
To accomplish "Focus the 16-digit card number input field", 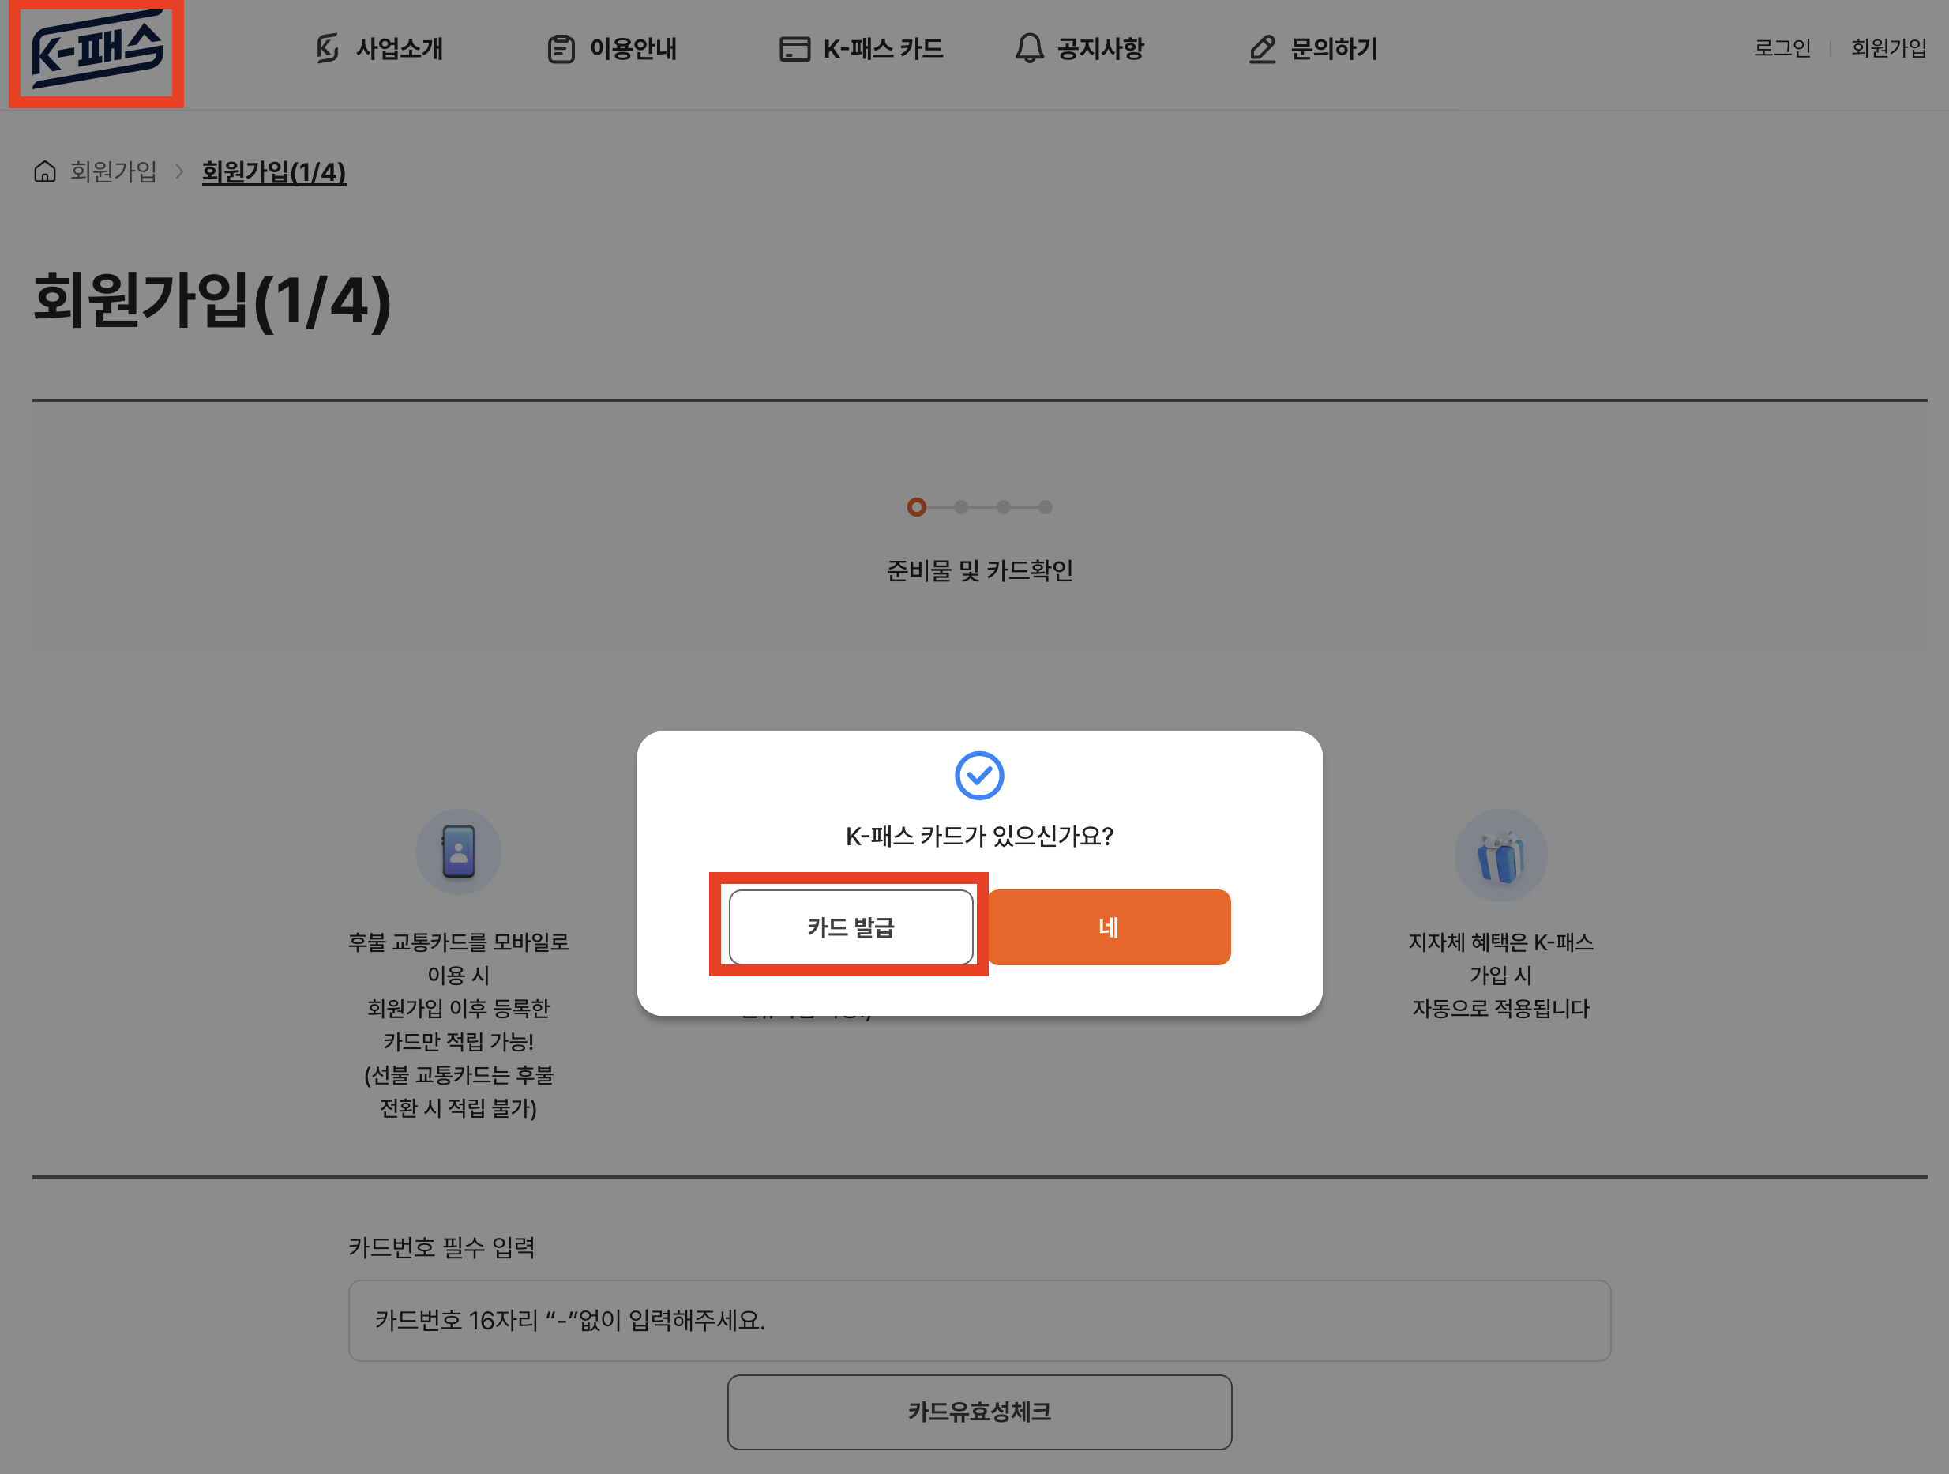I will pyautogui.click(x=979, y=1321).
